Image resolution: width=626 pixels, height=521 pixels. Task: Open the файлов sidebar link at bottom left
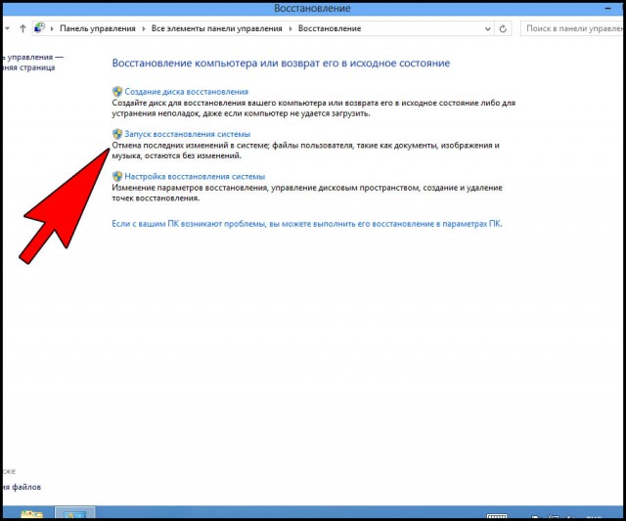[21, 487]
